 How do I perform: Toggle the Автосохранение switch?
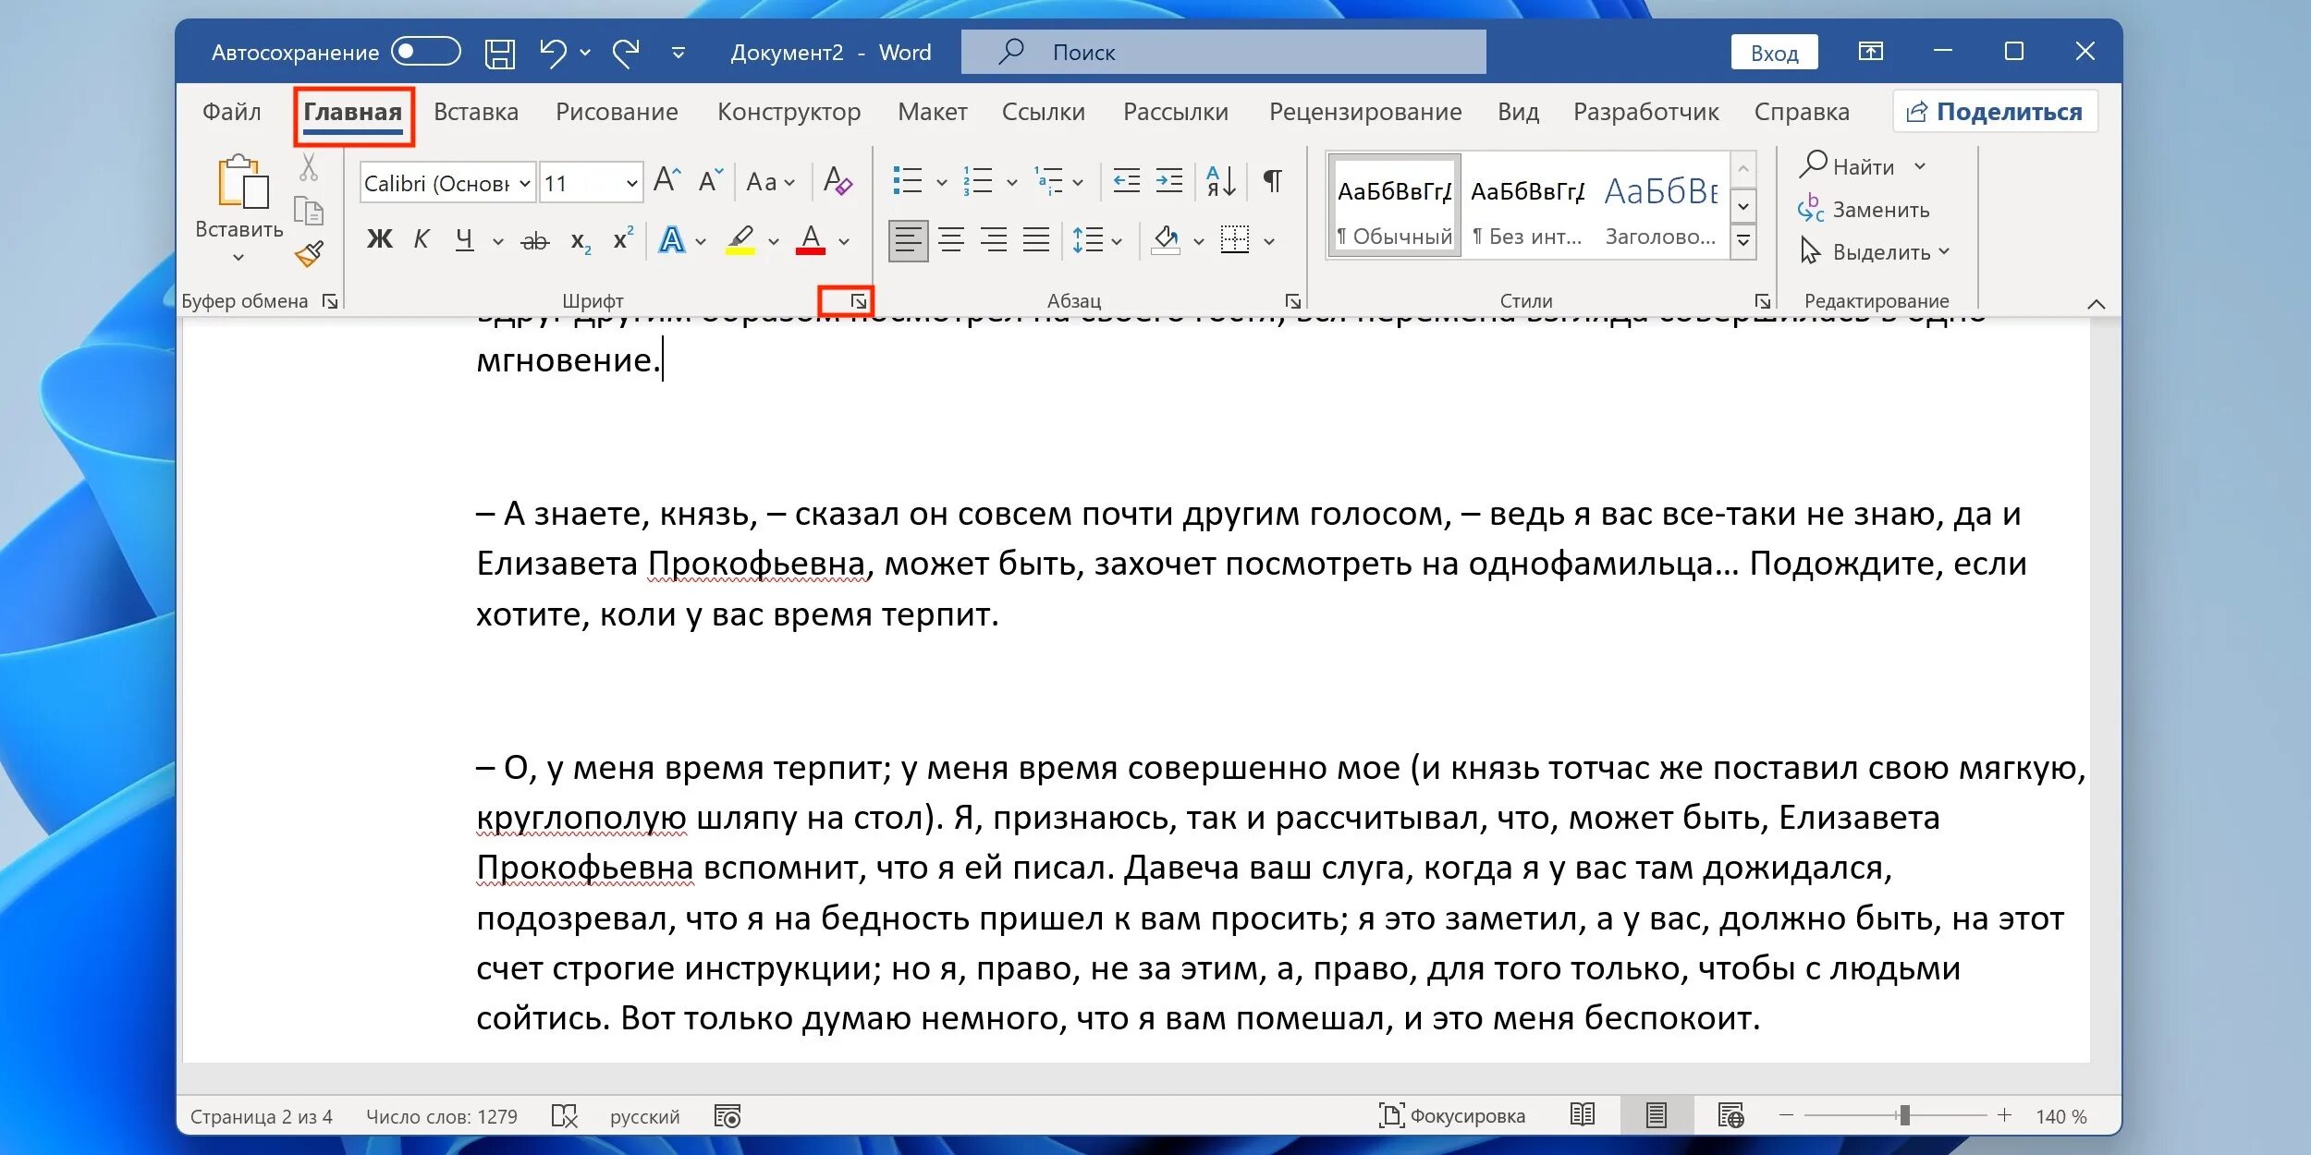(x=425, y=52)
